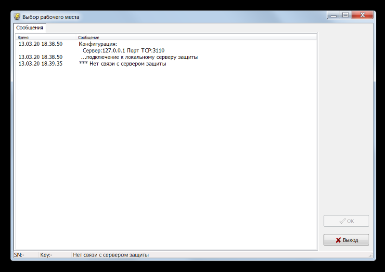Select the Сервер:127.0.0.1 Порт TCP:3110 line
385x272 pixels.
tap(124, 51)
